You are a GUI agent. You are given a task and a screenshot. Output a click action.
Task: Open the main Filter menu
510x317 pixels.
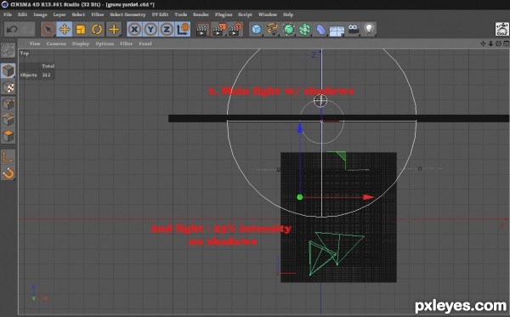point(98,14)
